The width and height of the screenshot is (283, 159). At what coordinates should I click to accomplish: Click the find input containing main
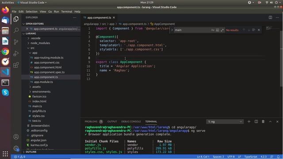pyautogui.click(x=192, y=30)
